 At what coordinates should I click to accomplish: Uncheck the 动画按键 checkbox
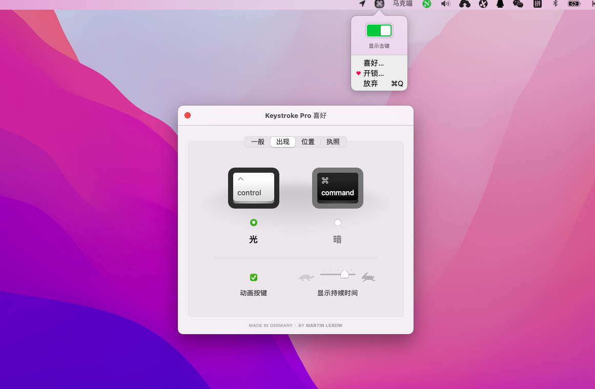253,277
